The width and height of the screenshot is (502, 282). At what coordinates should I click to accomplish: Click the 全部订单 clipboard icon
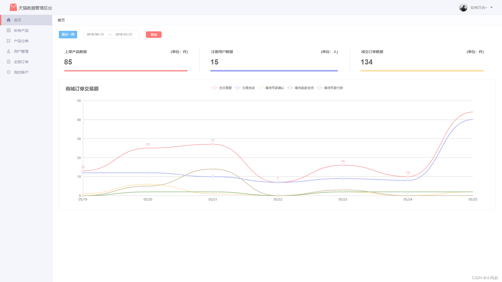(x=9, y=62)
